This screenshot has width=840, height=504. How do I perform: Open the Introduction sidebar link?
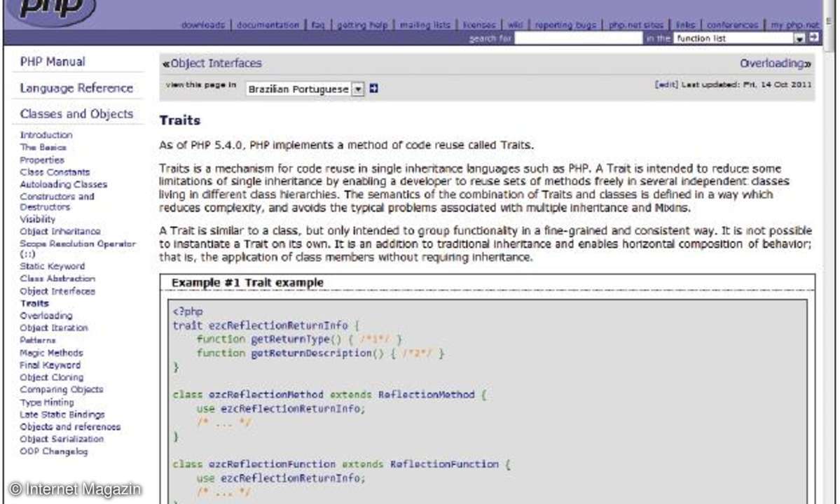coord(46,135)
